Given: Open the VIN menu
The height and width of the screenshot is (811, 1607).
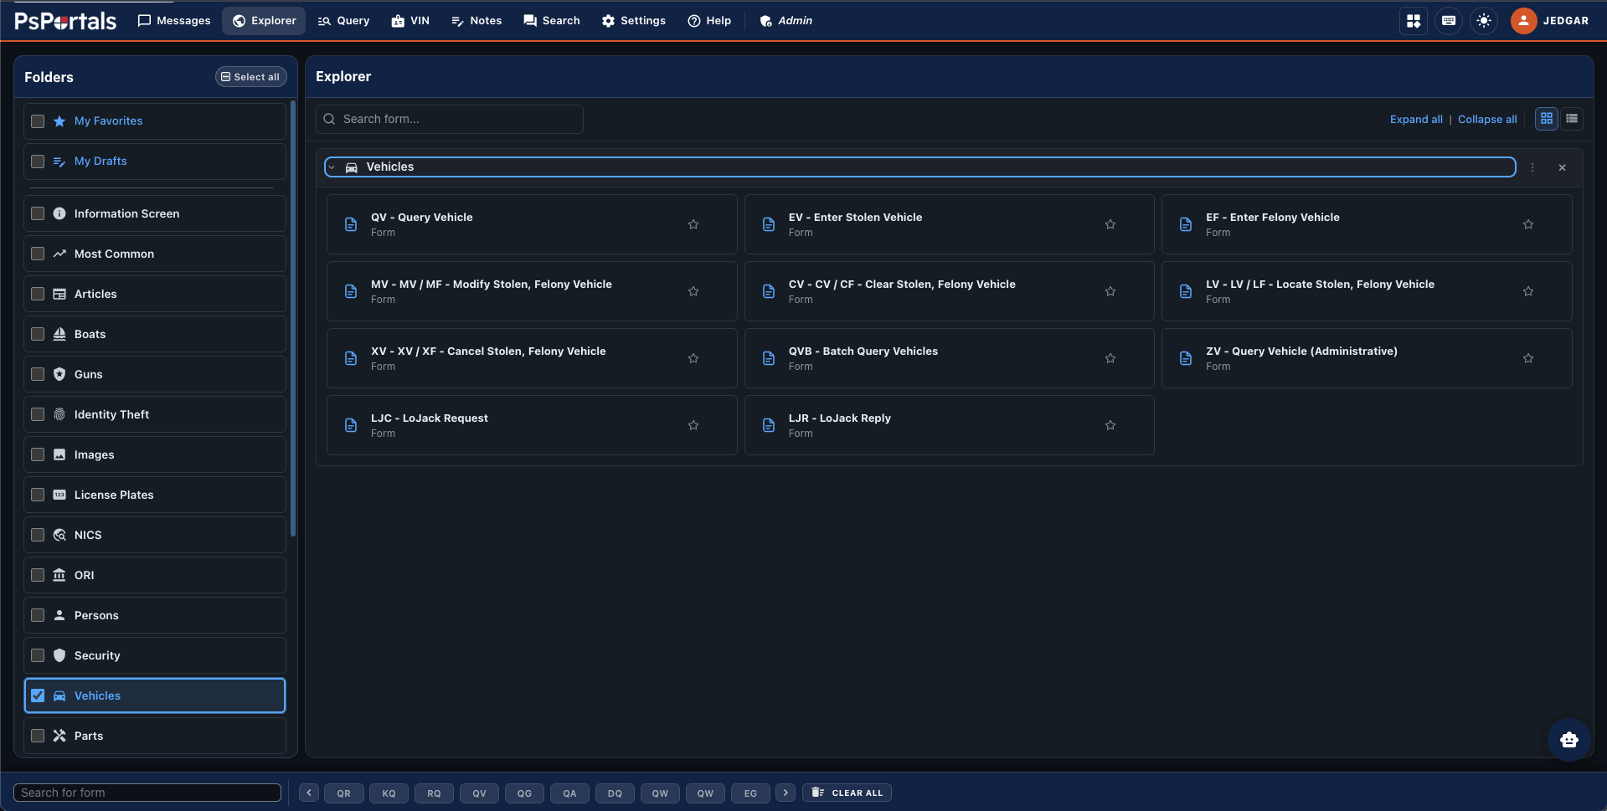Looking at the screenshot, I should point(410,21).
